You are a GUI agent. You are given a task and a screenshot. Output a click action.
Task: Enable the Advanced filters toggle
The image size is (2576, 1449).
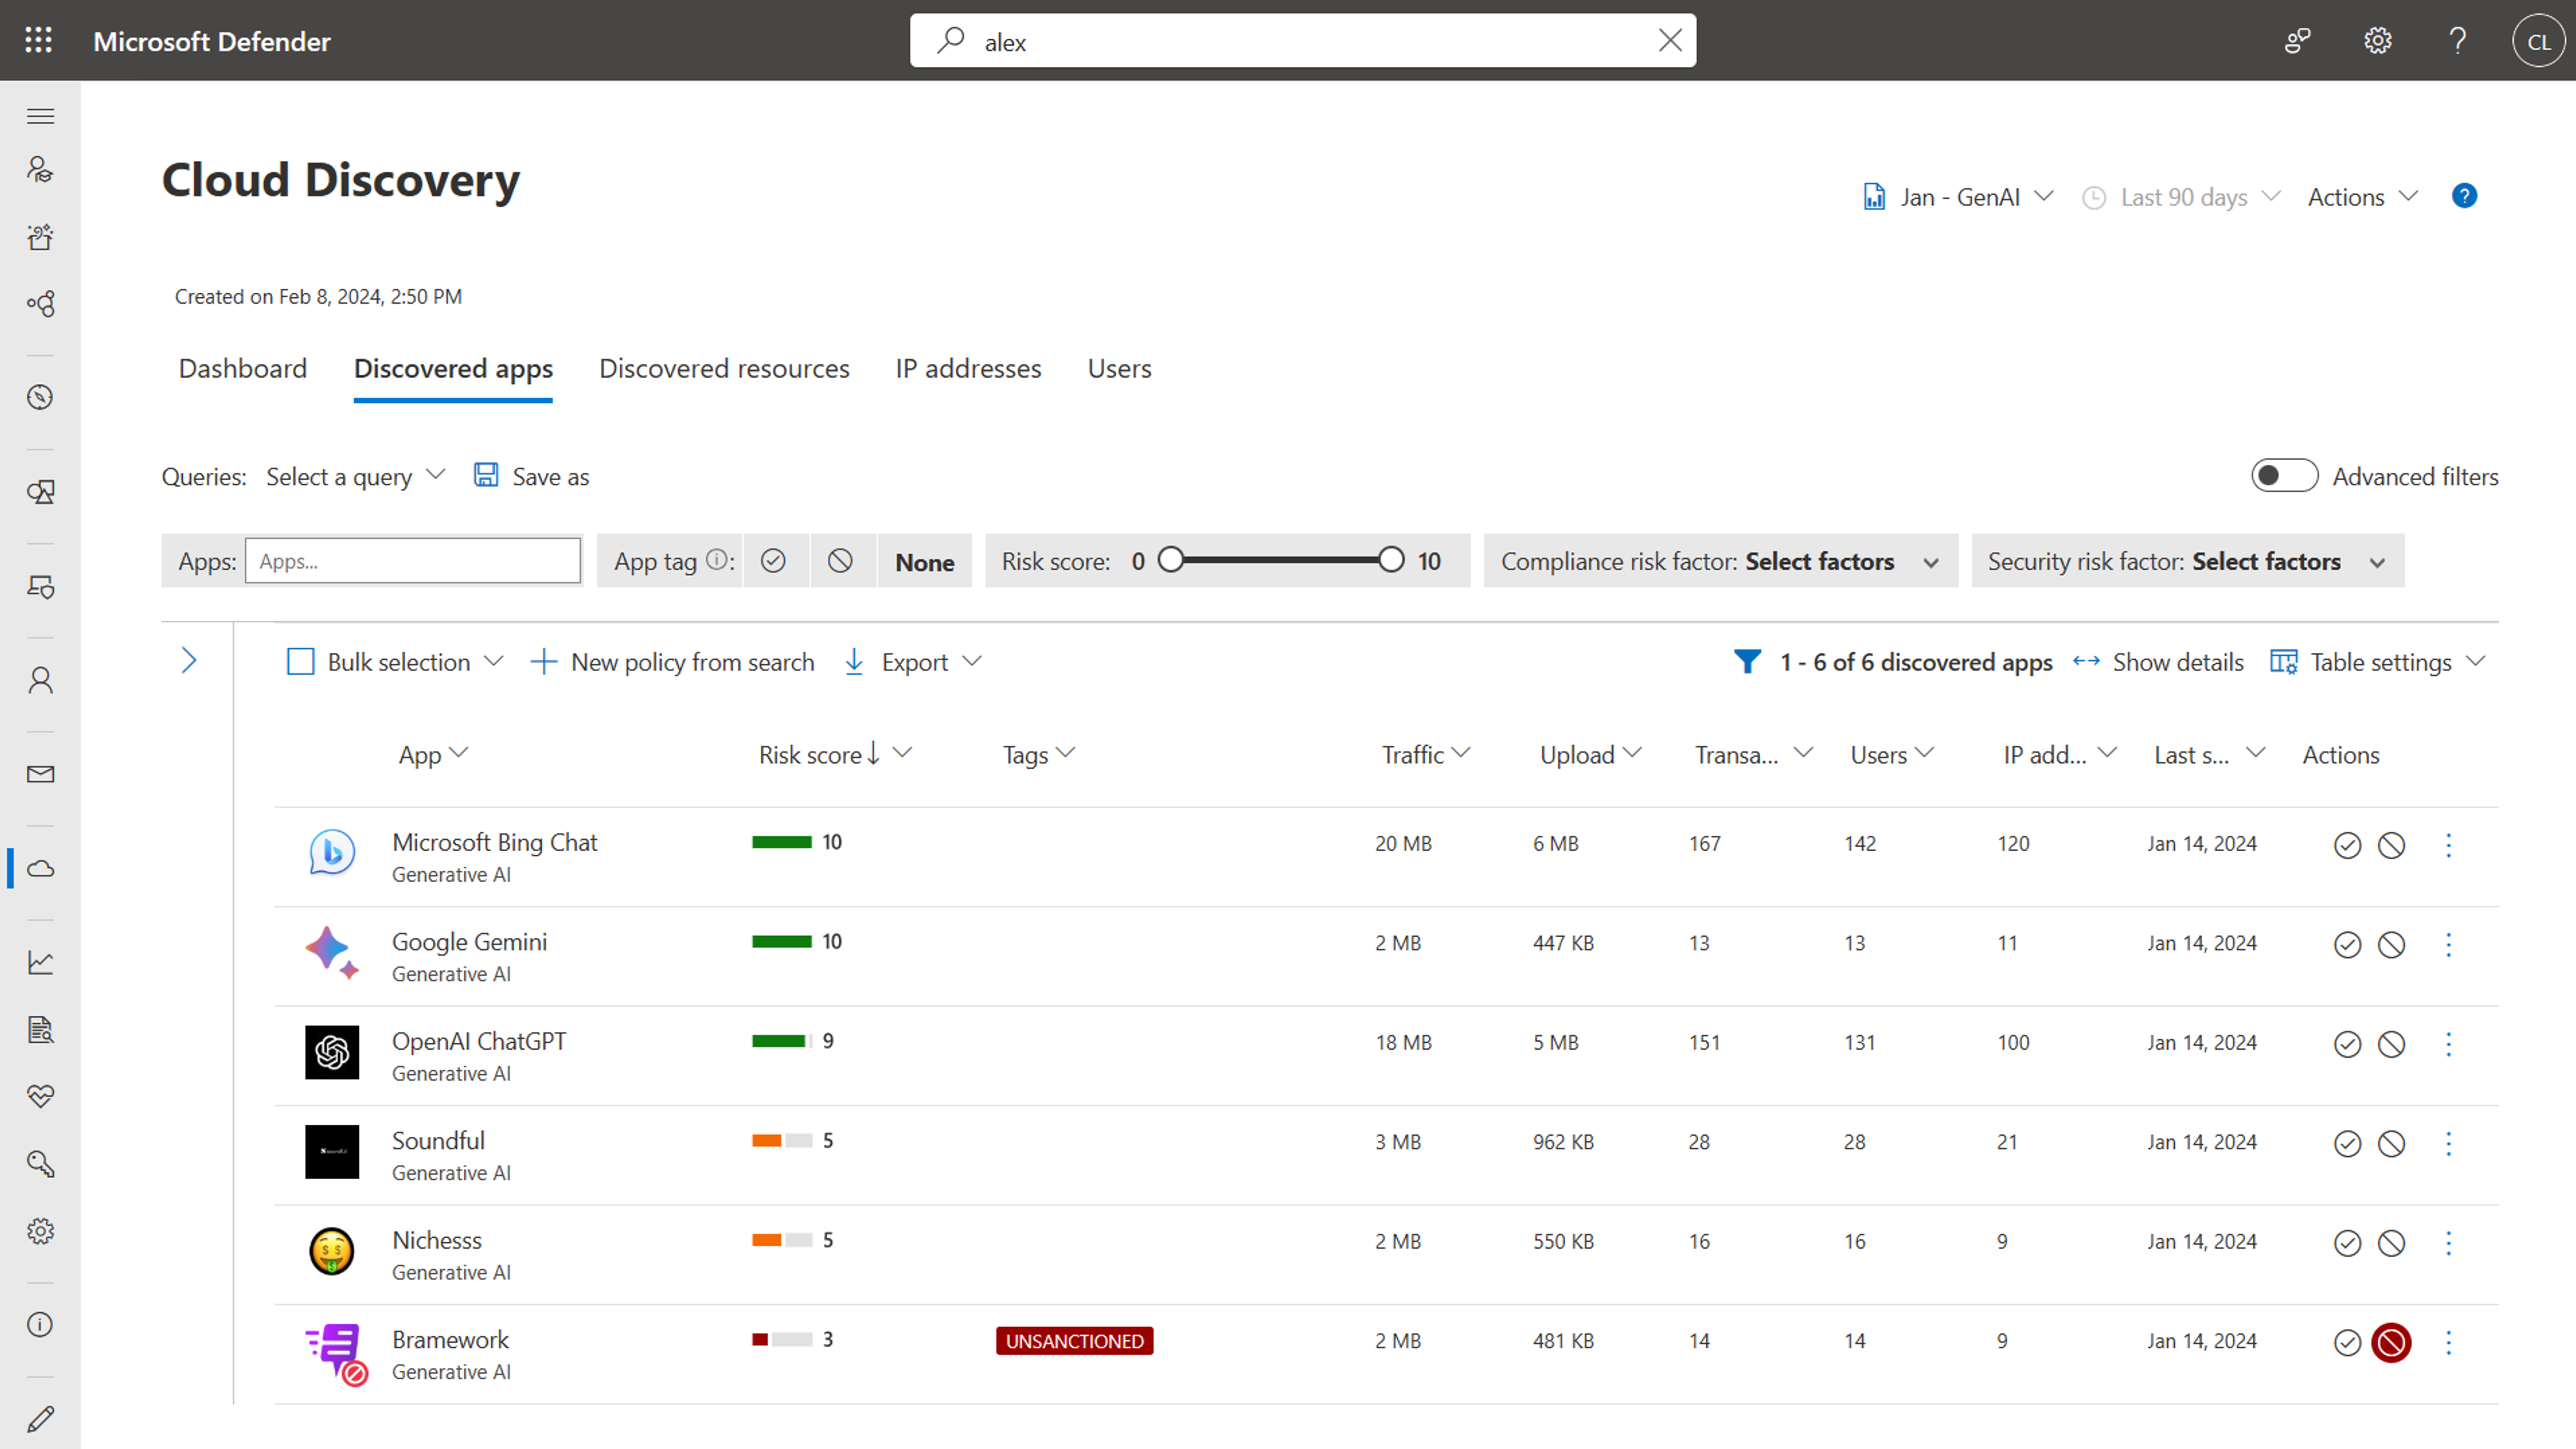pyautogui.click(x=2284, y=476)
